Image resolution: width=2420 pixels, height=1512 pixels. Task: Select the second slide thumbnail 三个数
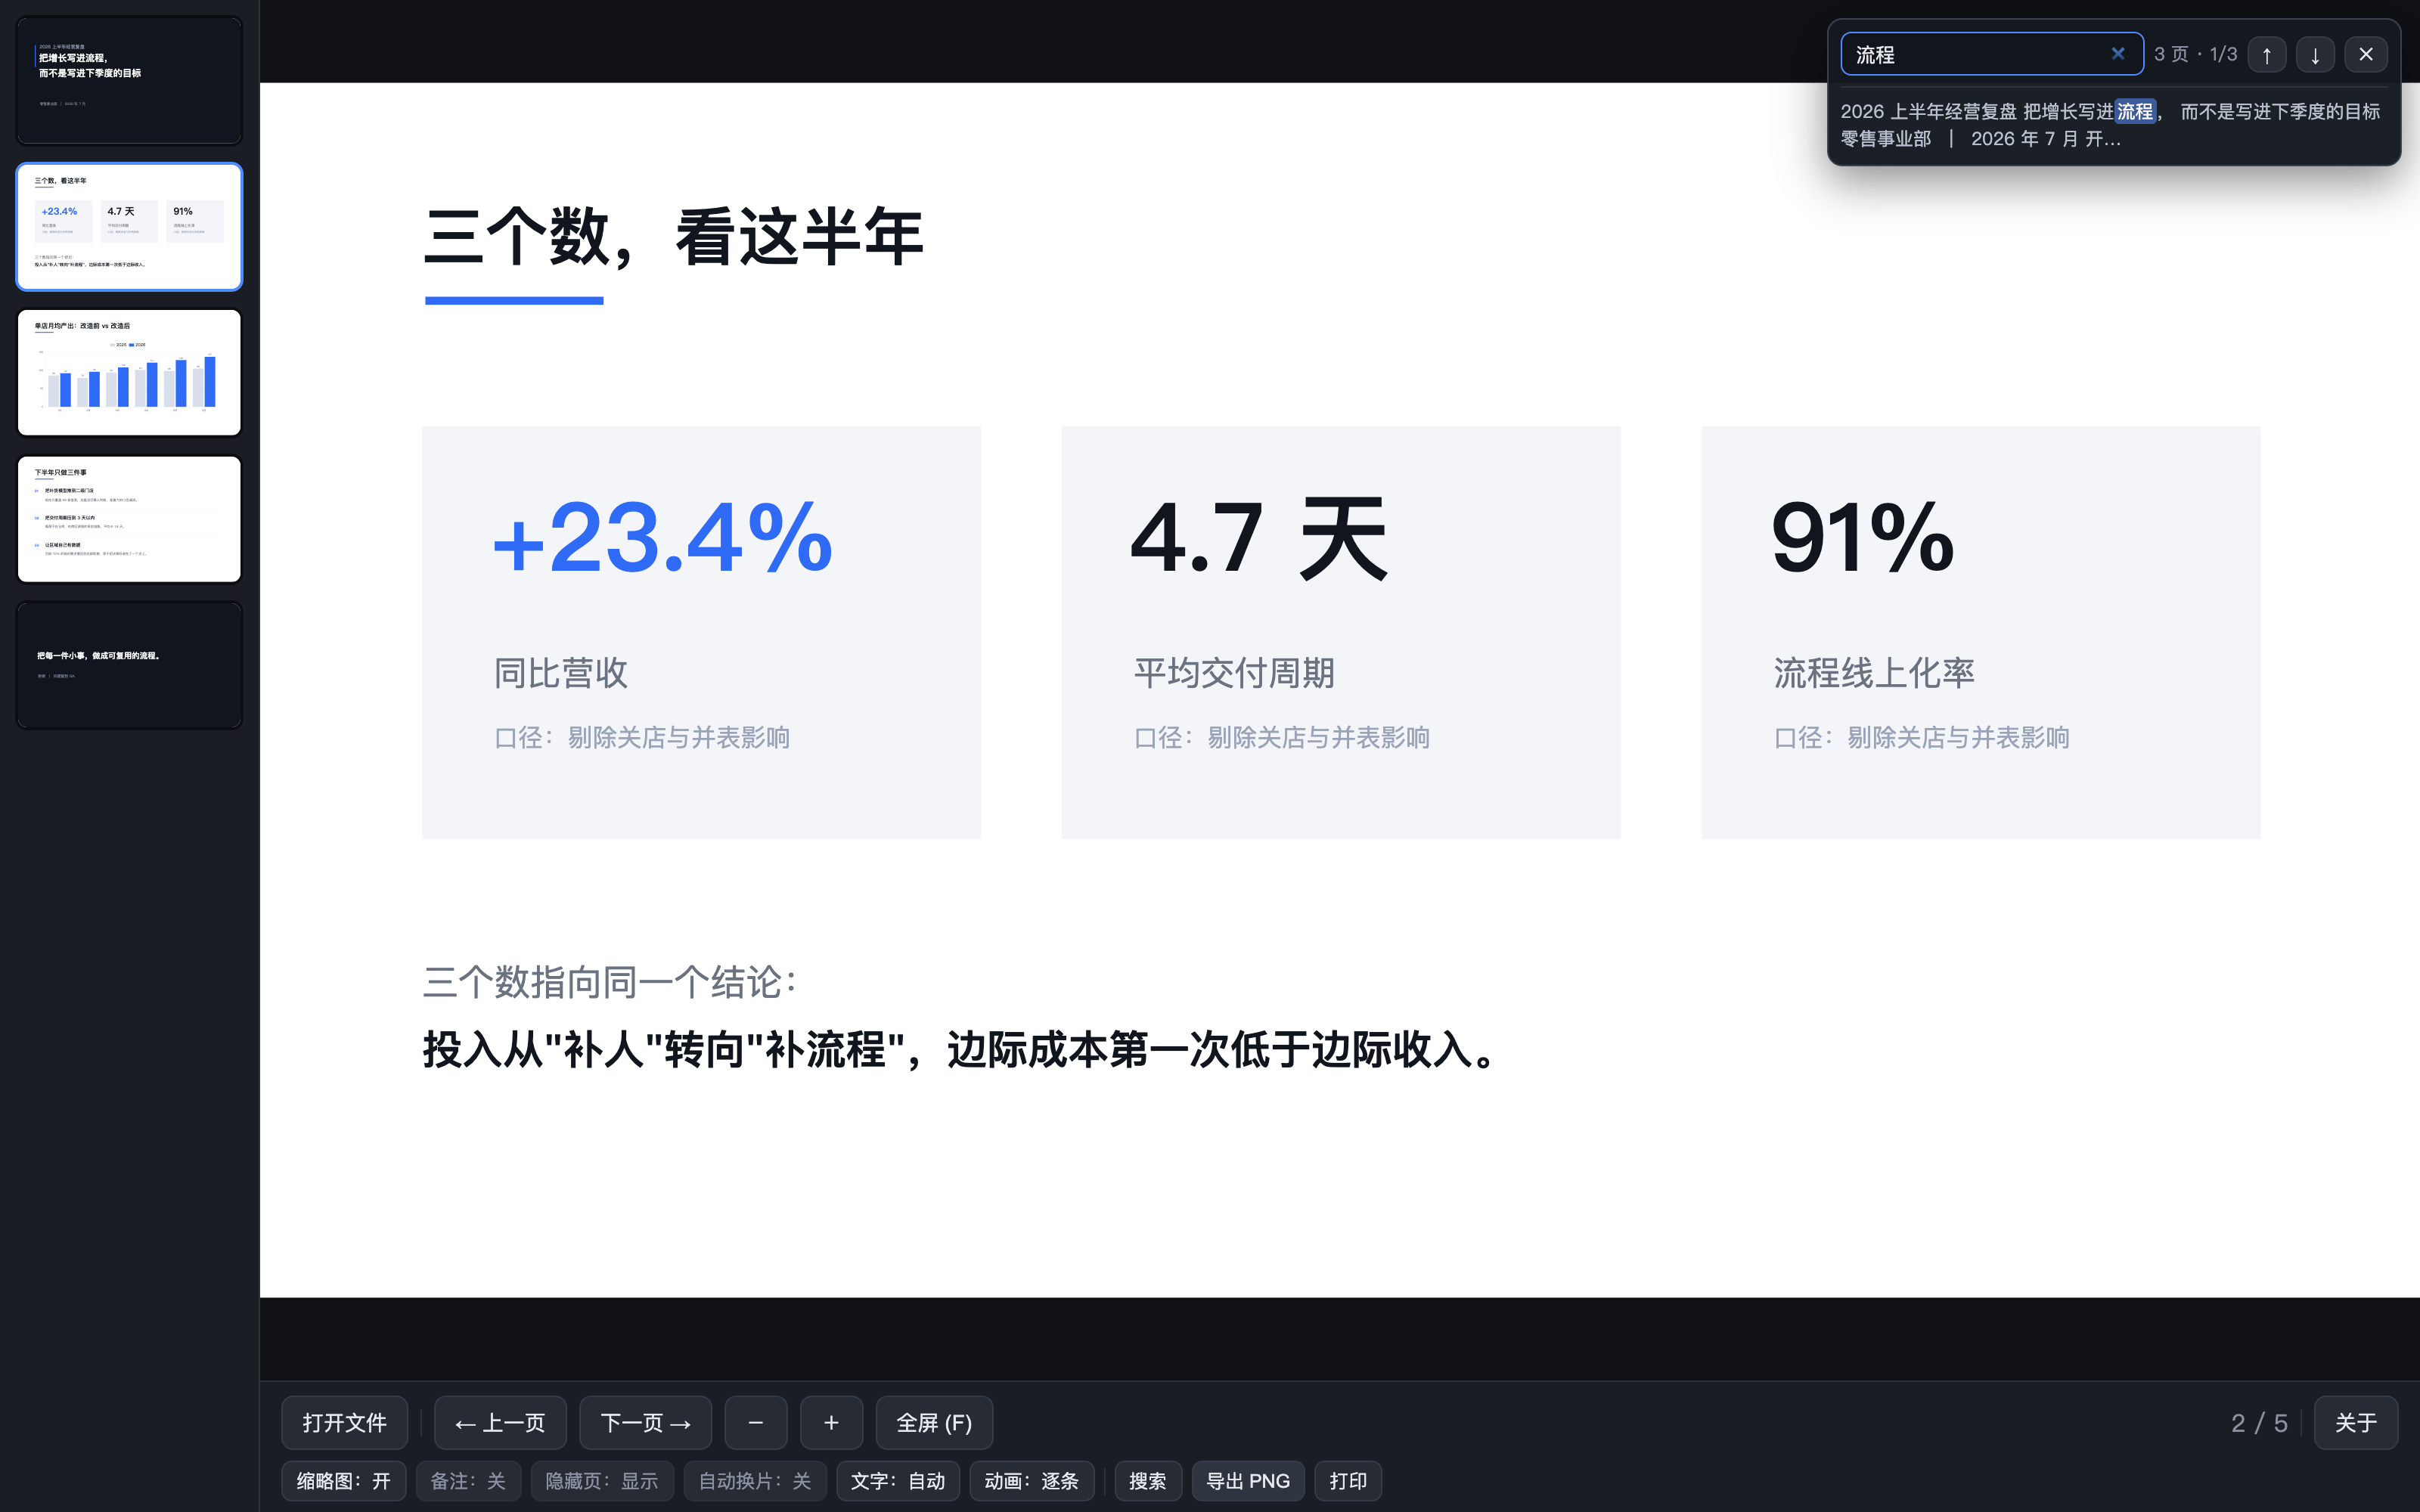[x=129, y=227]
